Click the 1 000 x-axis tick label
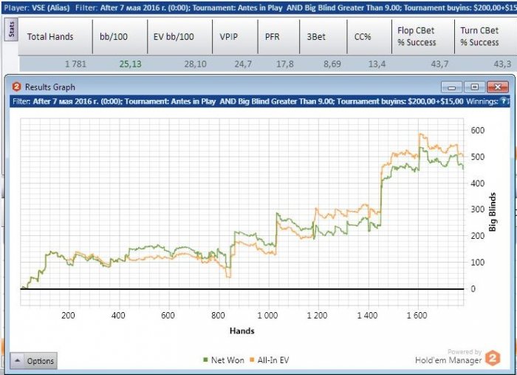Image resolution: width=517 pixels, height=375 pixels. click(267, 315)
